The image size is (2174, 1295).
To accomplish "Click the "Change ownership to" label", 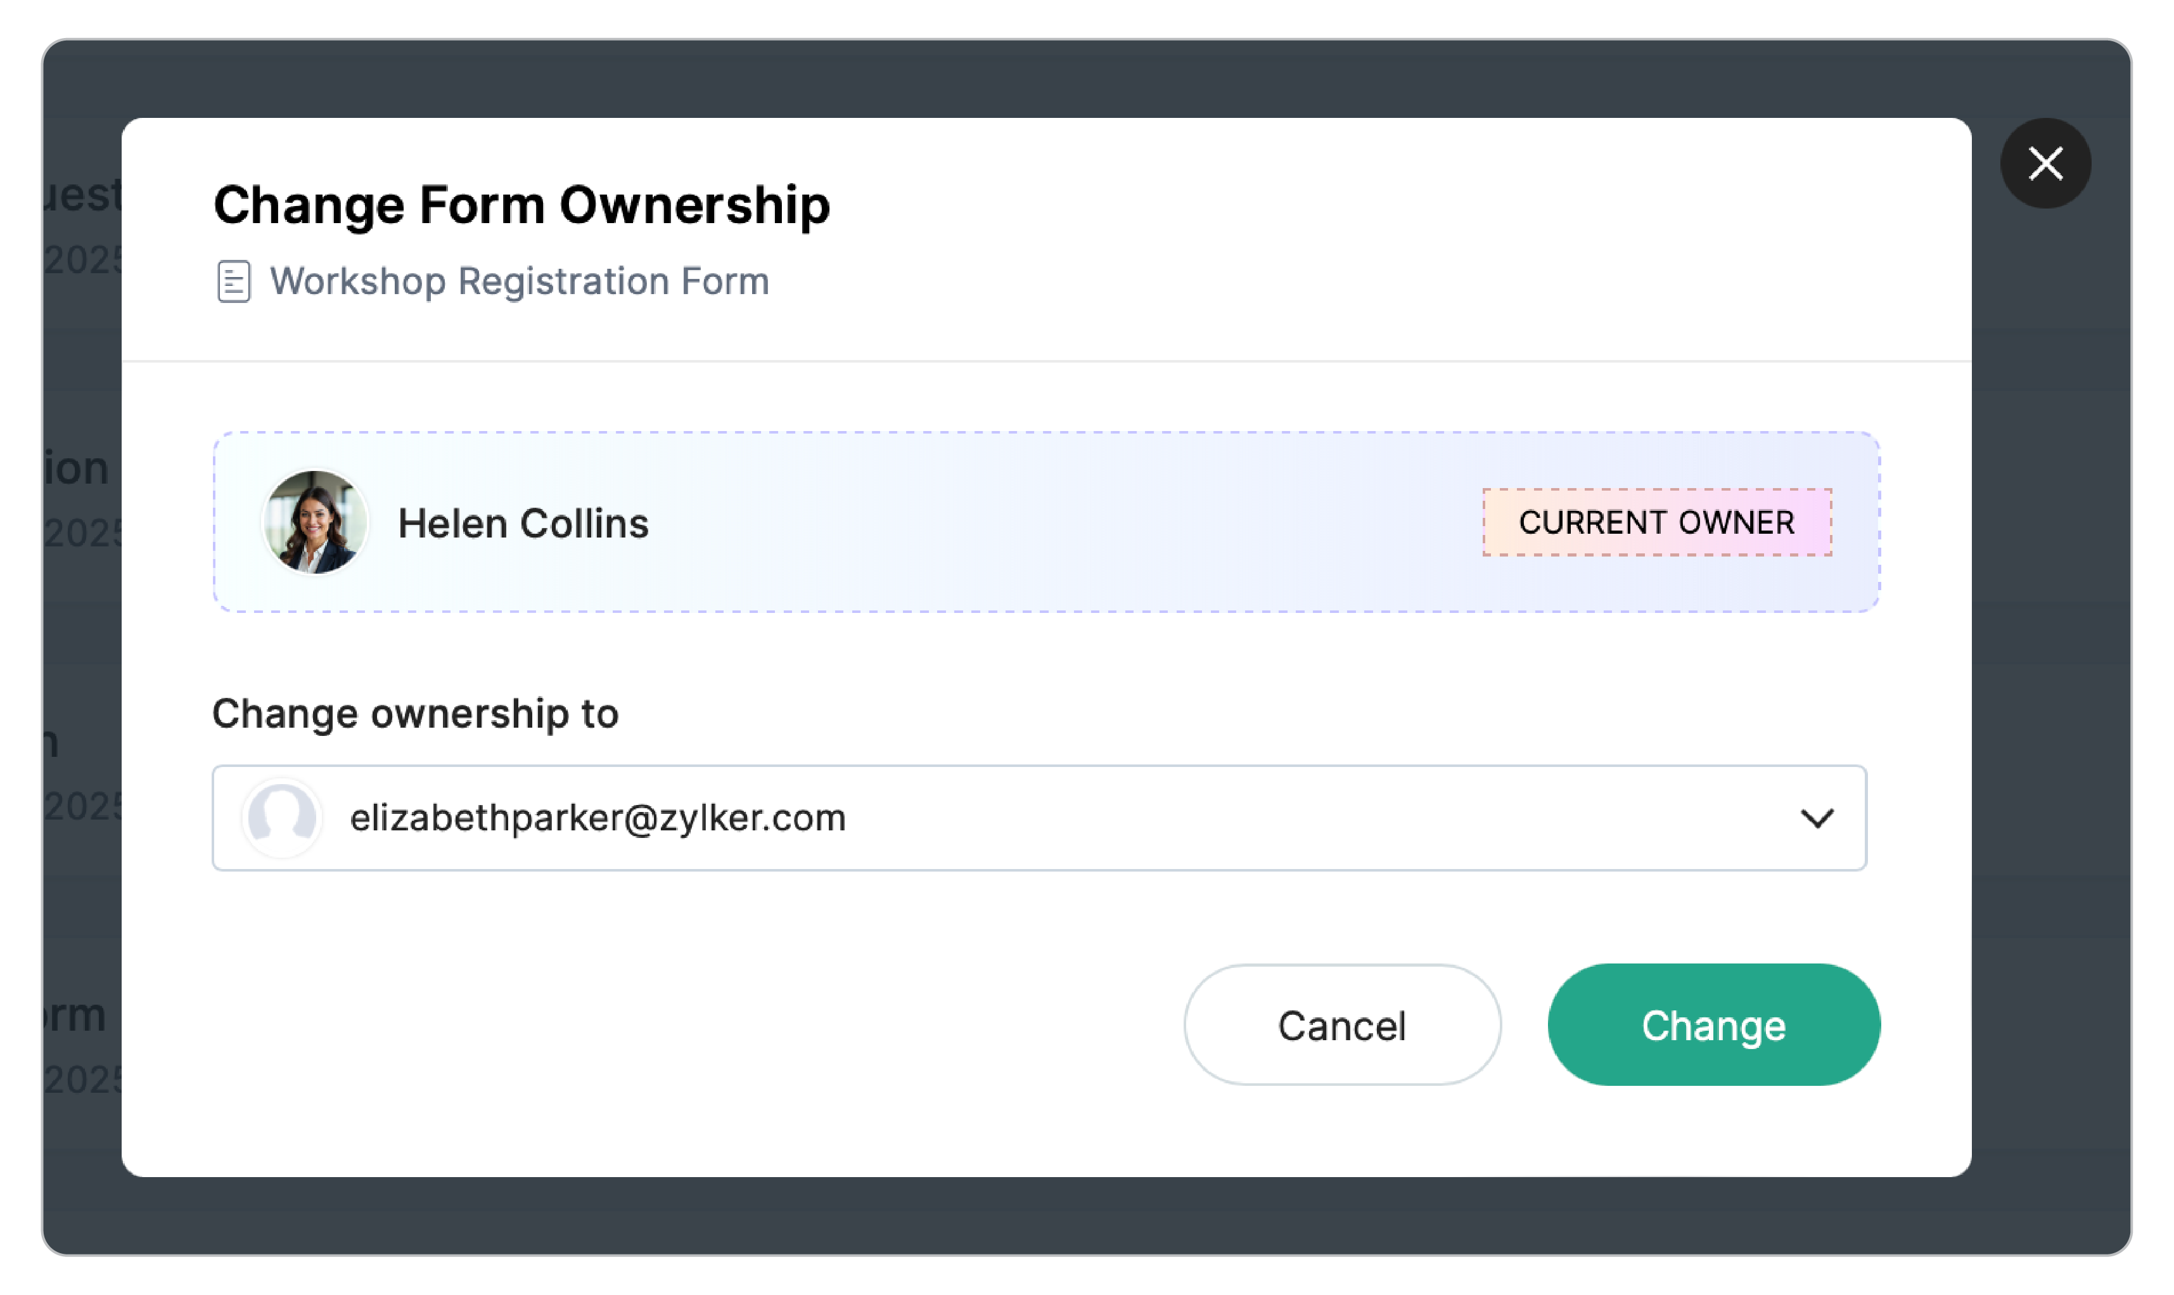I will click(x=415, y=713).
